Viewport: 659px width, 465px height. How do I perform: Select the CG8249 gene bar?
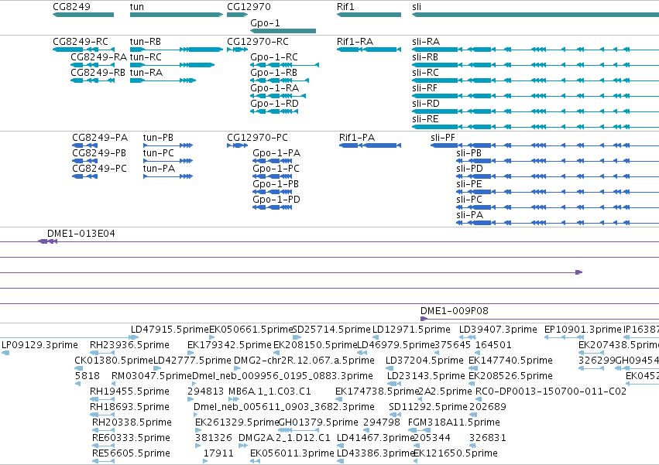83,15
